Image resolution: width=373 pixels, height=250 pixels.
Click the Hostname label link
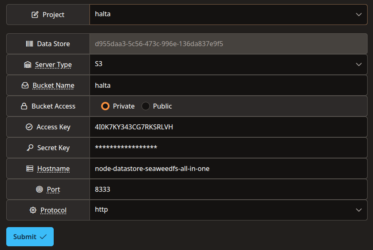coord(54,168)
